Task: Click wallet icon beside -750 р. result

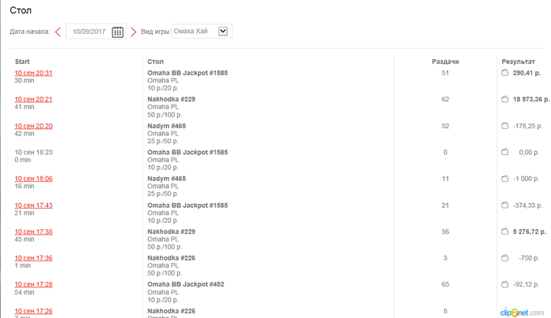Action: pyautogui.click(x=505, y=258)
